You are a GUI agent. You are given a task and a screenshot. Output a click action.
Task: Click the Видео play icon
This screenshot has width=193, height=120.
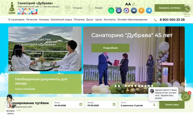click(90, 8)
